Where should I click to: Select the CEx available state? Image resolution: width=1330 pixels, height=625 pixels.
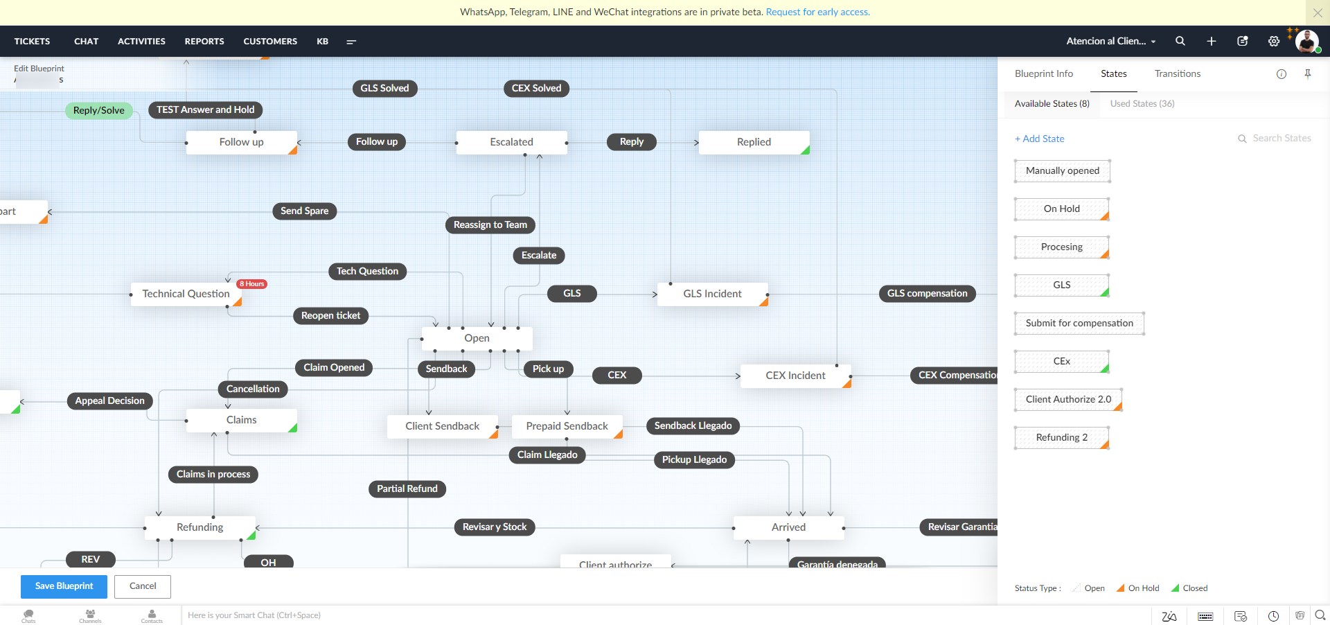pos(1062,361)
